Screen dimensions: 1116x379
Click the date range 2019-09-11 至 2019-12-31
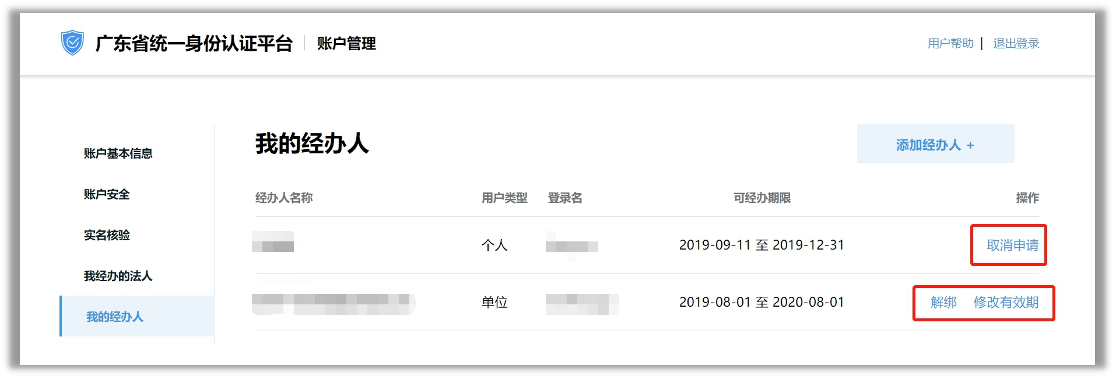[761, 245]
